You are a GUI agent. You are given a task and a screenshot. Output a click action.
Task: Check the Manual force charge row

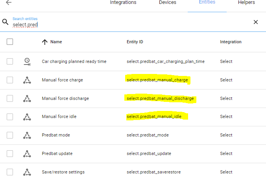click(x=10, y=80)
